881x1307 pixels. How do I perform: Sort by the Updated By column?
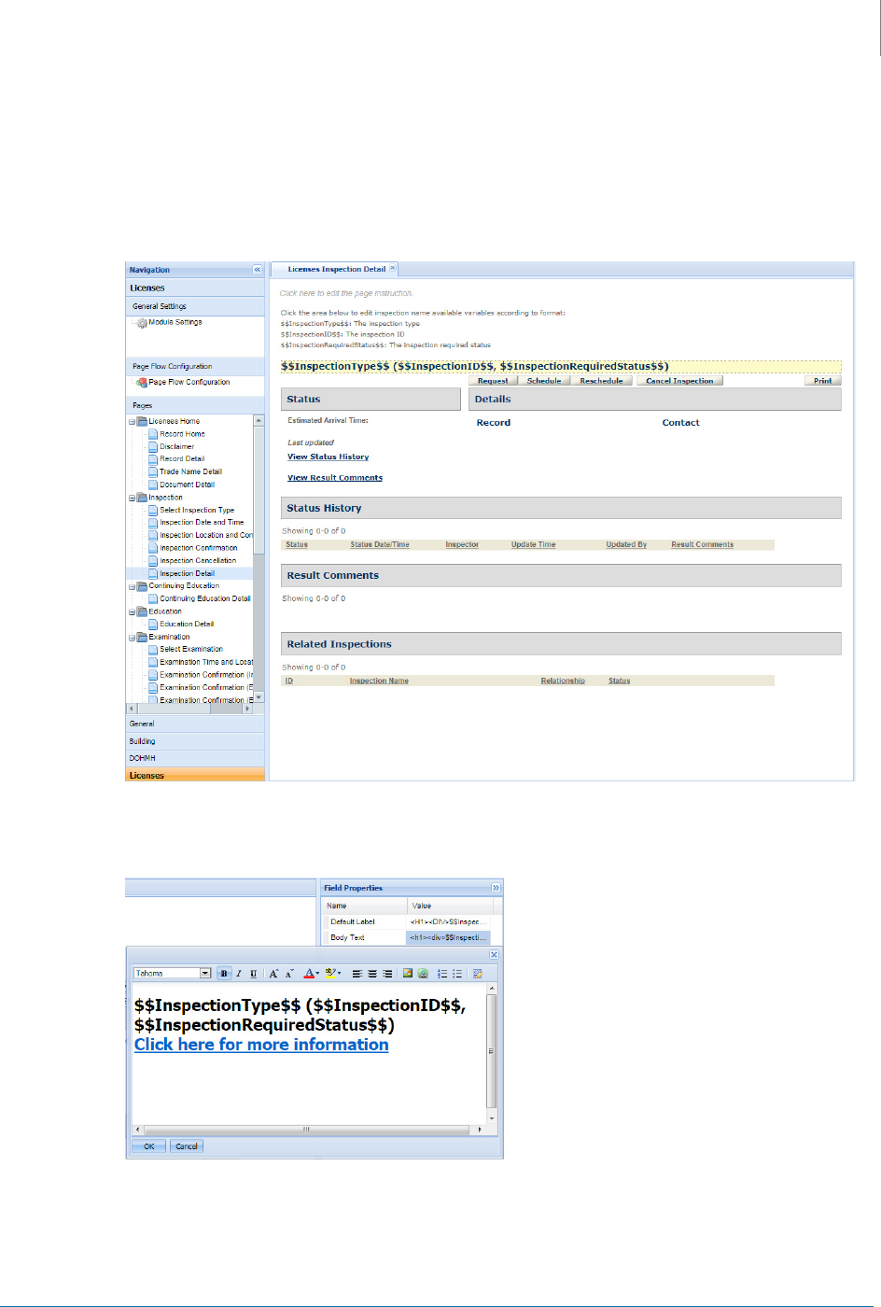tap(626, 544)
